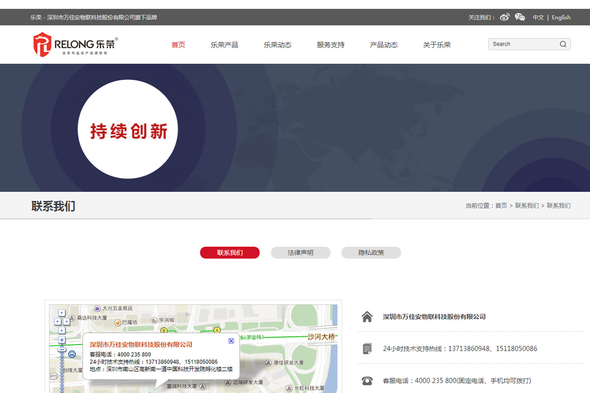Switch to 隐私政策 tab

pyautogui.click(x=371, y=253)
